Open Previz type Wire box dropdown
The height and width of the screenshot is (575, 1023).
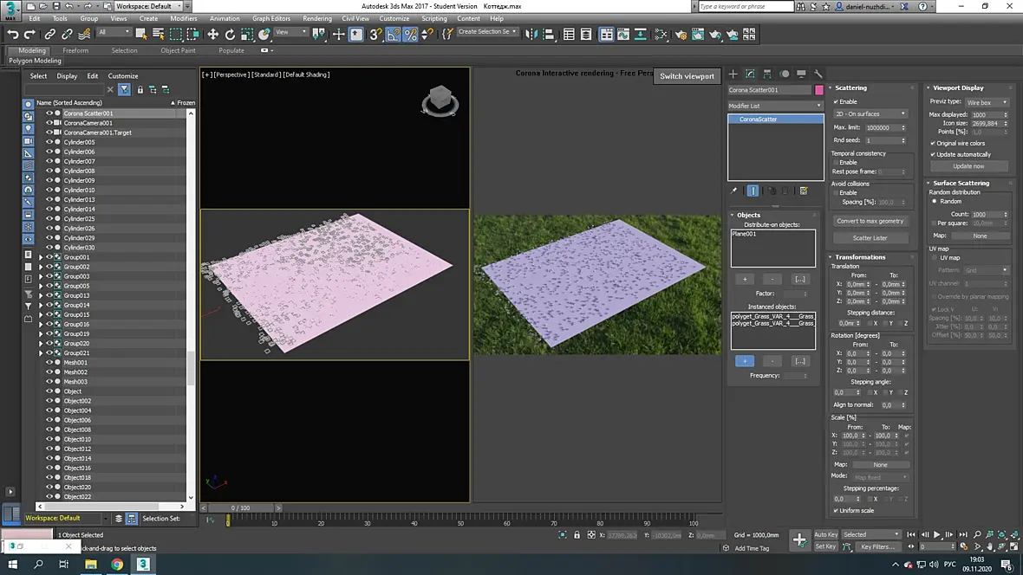click(x=987, y=102)
